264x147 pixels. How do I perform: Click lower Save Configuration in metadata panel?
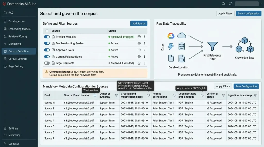[246, 86]
